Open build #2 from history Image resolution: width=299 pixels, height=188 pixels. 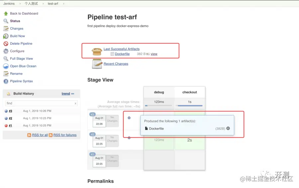coord(11,118)
